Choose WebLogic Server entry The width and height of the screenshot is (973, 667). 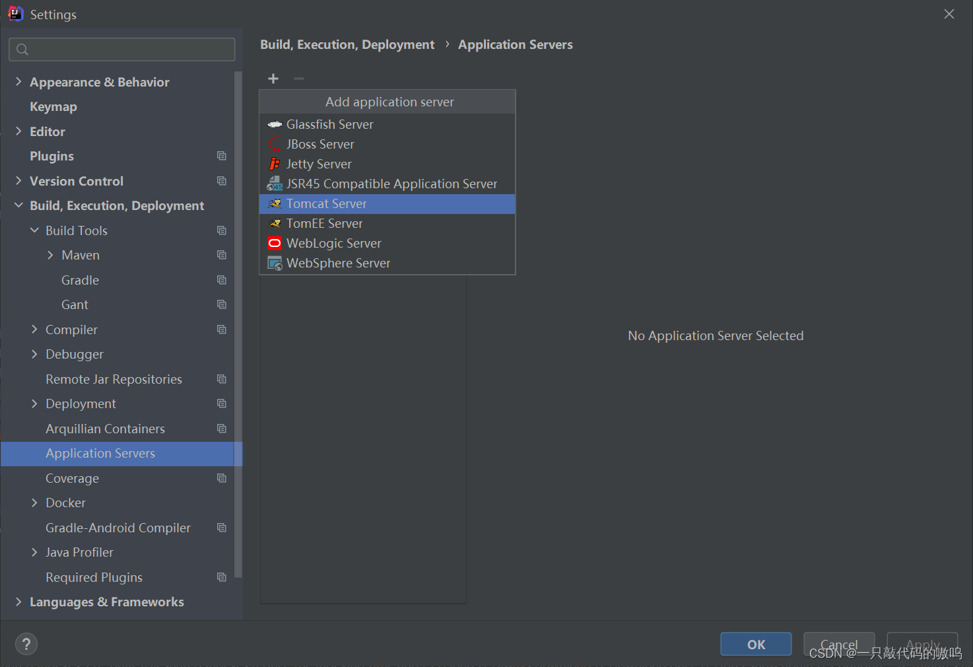tap(387, 243)
